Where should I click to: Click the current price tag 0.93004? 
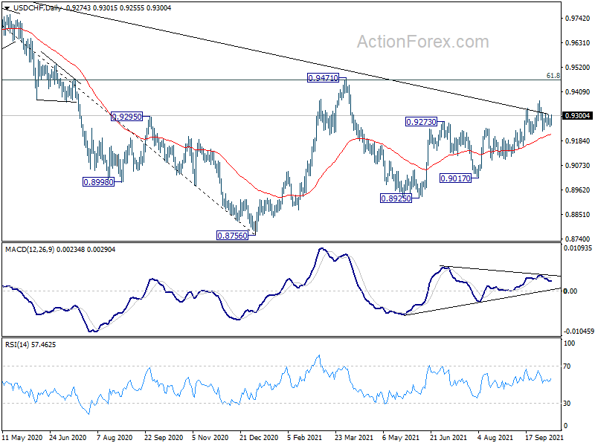578,116
